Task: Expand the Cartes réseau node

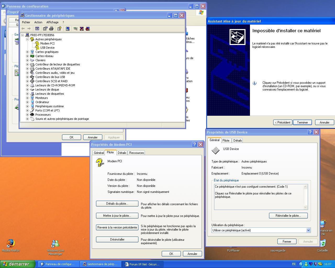Action: pyautogui.click(x=27, y=56)
